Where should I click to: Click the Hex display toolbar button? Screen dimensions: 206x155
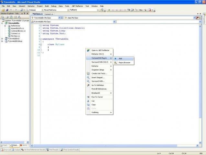pyautogui.click(x=141, y=10)
